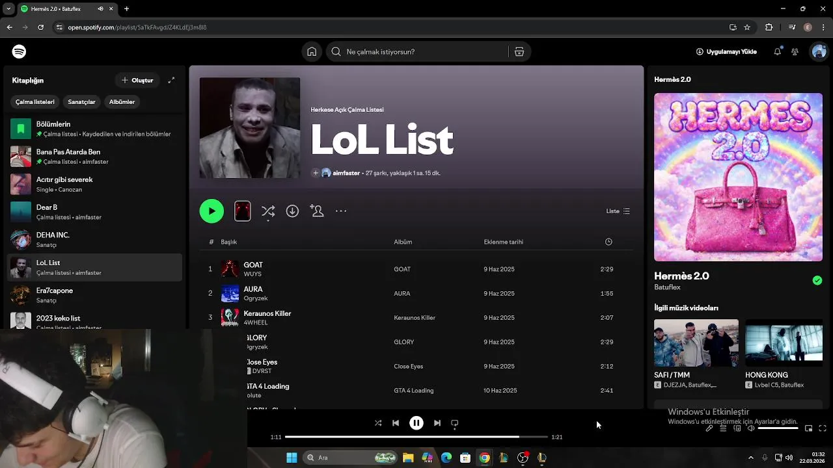The height and width of the screenshot is (468, 833).
Task: Select the Keraunos Killer track row
Action: [416, 317]
